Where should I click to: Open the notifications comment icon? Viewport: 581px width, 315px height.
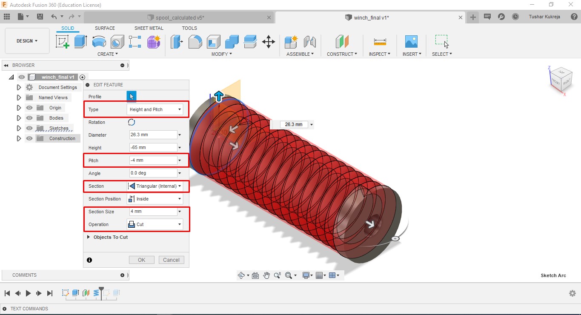pos(487,17)
